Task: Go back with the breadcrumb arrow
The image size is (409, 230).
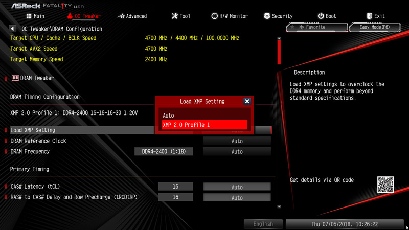Action: pyautogui.click(x=12, y=29)
